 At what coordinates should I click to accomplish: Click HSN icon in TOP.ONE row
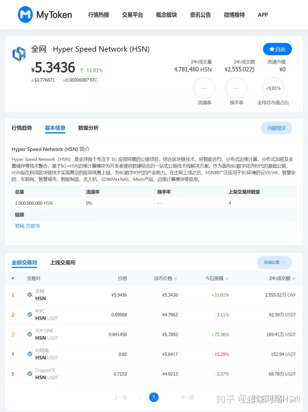pyautogui.click(x=30, y=334)
